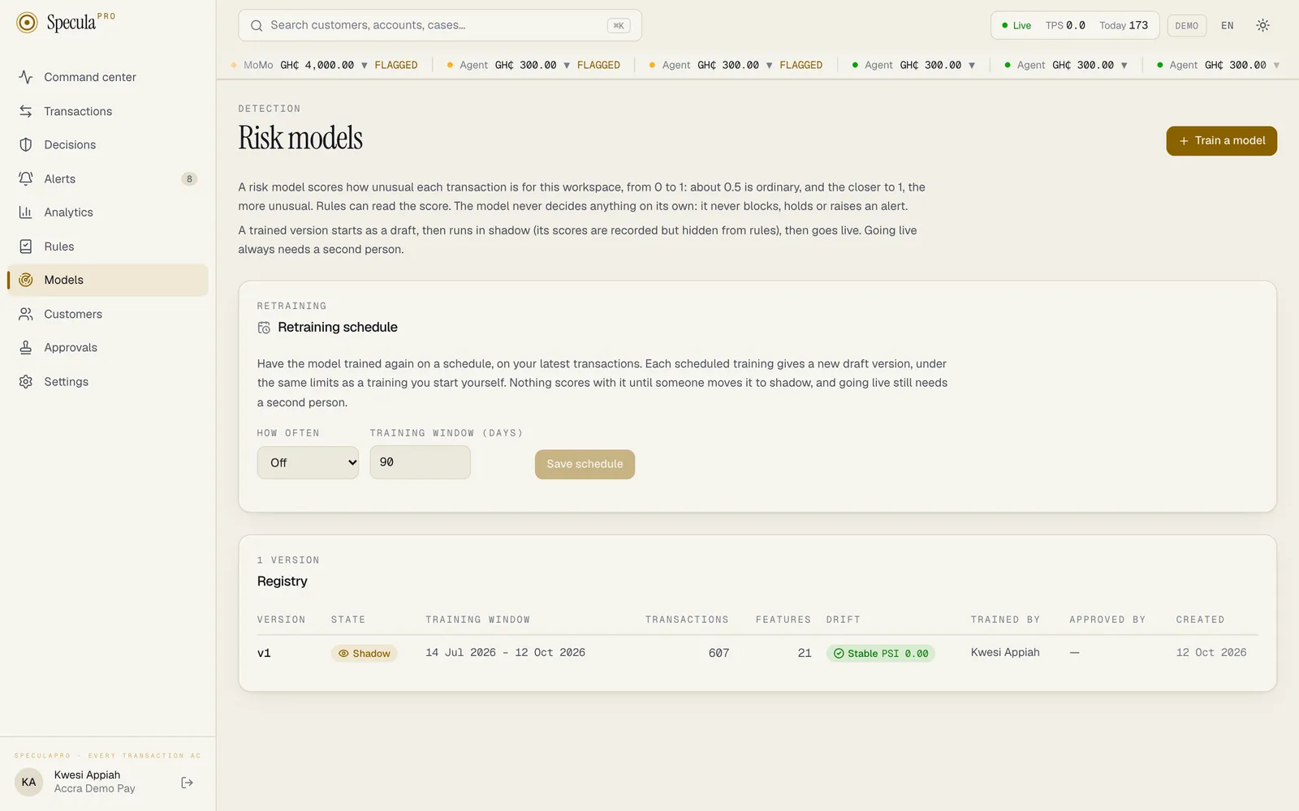The height and width of the screenshot is (811, 1299).
Task: Go to the Alerts menu item
Action: pyautogui.click(x=107, y=178)
